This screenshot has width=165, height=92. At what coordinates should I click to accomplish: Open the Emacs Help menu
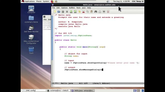point(89,8)
